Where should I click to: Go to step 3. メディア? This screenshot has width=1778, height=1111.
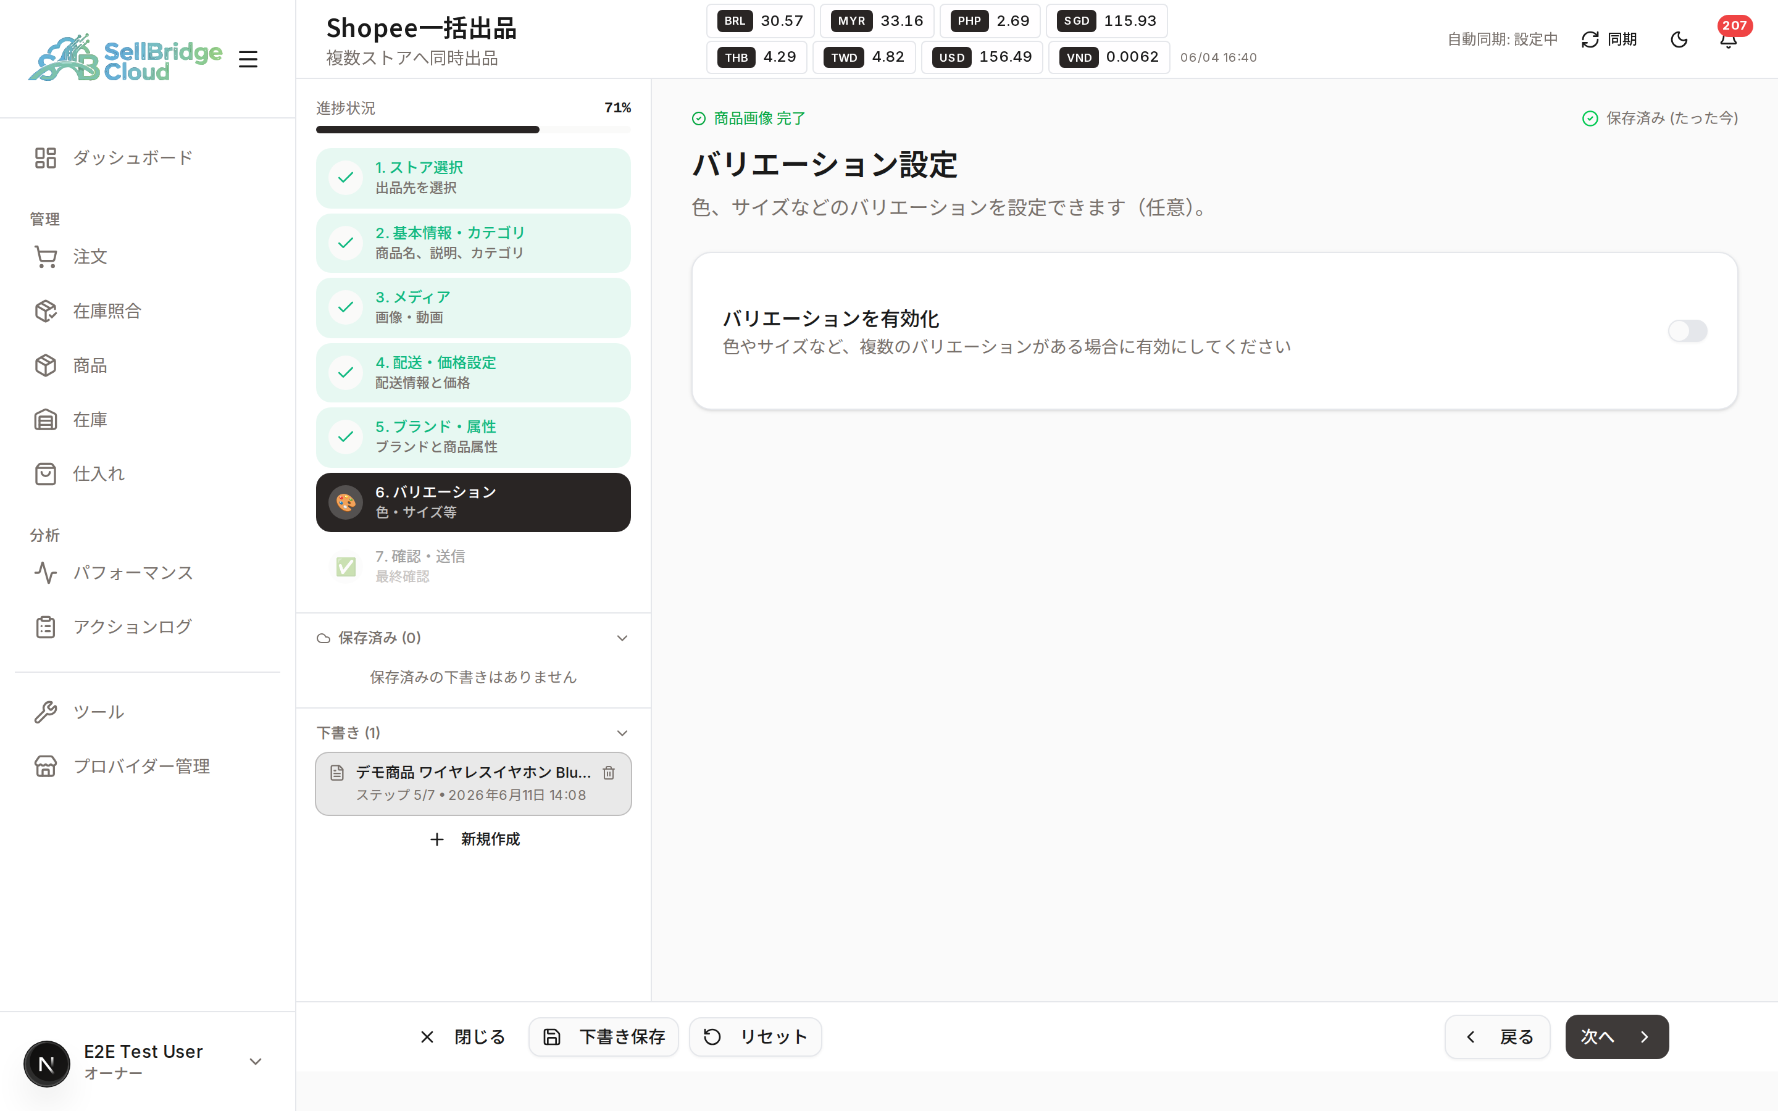click(x=473, y=307)
